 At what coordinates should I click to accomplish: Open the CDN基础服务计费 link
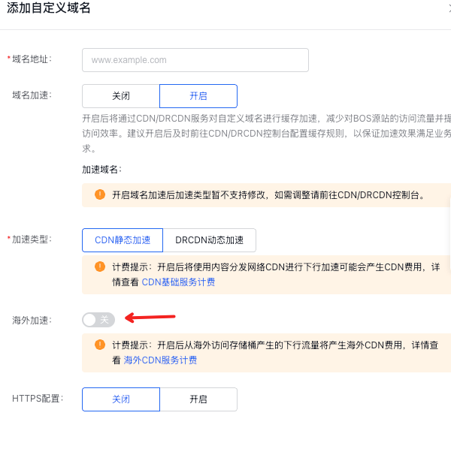click(178, 282)
